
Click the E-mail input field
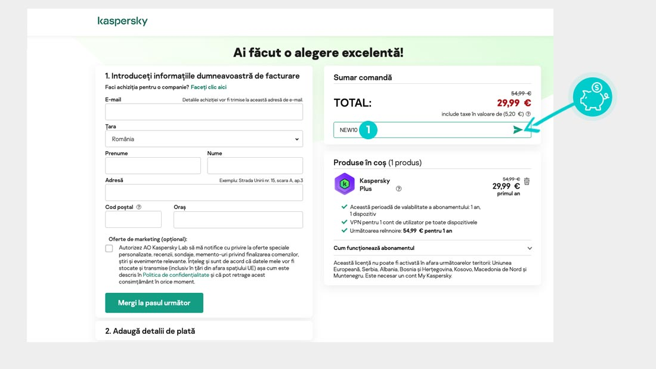[x=204, y=112]
